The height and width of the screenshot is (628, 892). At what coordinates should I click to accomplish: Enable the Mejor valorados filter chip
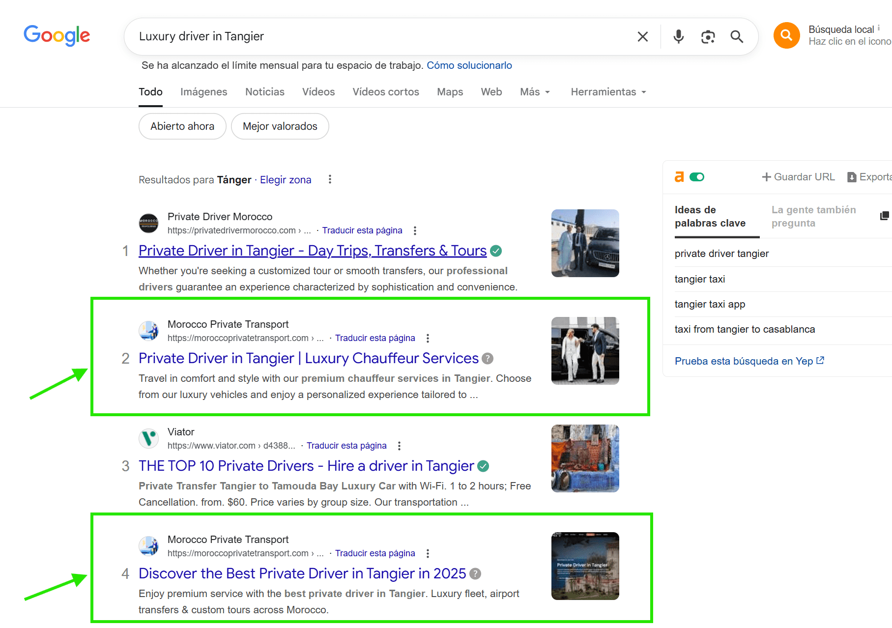click(x=280, y=126)
